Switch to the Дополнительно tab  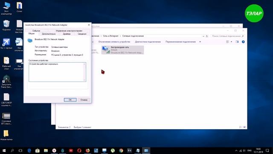[49, 34]
